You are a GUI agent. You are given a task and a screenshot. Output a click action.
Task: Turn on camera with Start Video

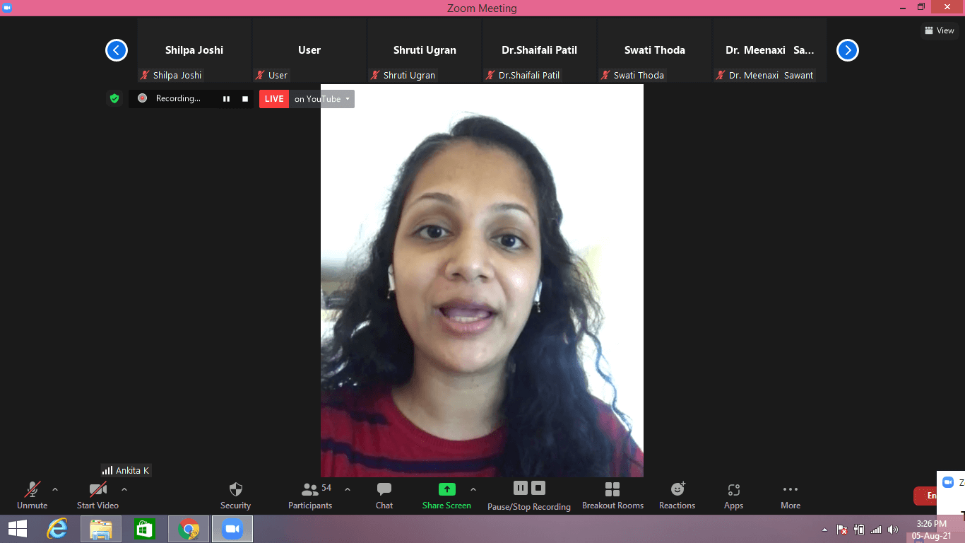(x=97, y=495)
